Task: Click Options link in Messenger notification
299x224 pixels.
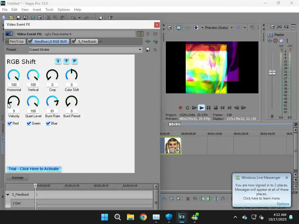Action: [x=283, y=204]
